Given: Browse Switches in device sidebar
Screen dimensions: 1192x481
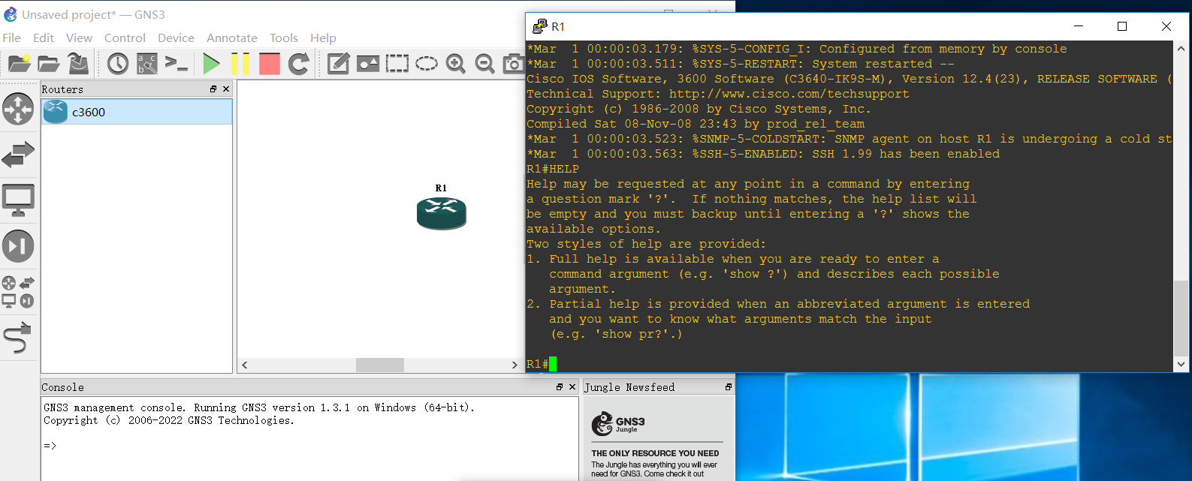Looking at the screenshot, I should pos(18,155).
